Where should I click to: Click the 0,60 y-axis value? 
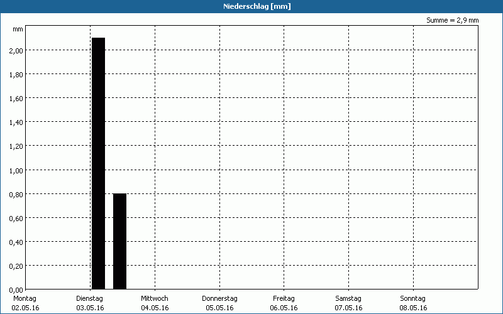pos(16,218)
